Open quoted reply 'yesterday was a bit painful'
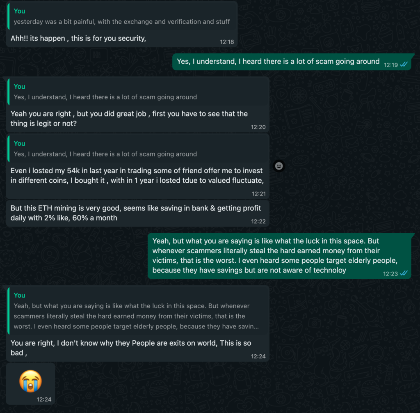The height and width of the screenshot is (413, 420). tap(122, 17)
